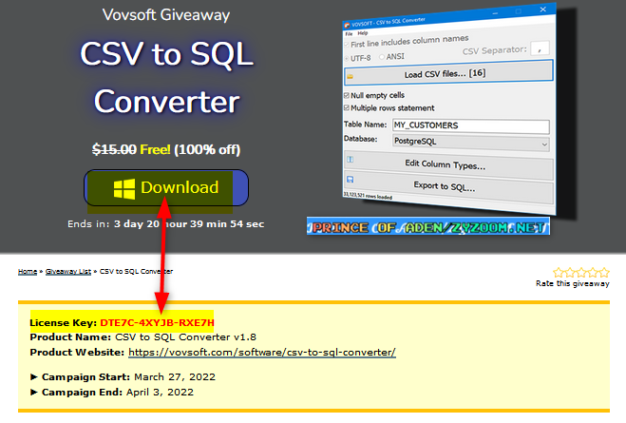Open the Giveaway List breadcrumb link

(x=68, y=272)
